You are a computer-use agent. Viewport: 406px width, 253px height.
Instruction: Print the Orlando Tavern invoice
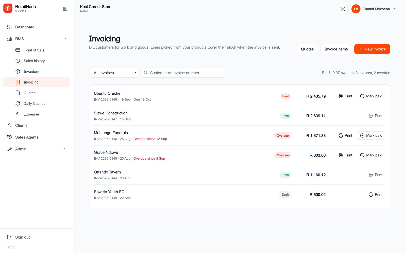point(376,175)
